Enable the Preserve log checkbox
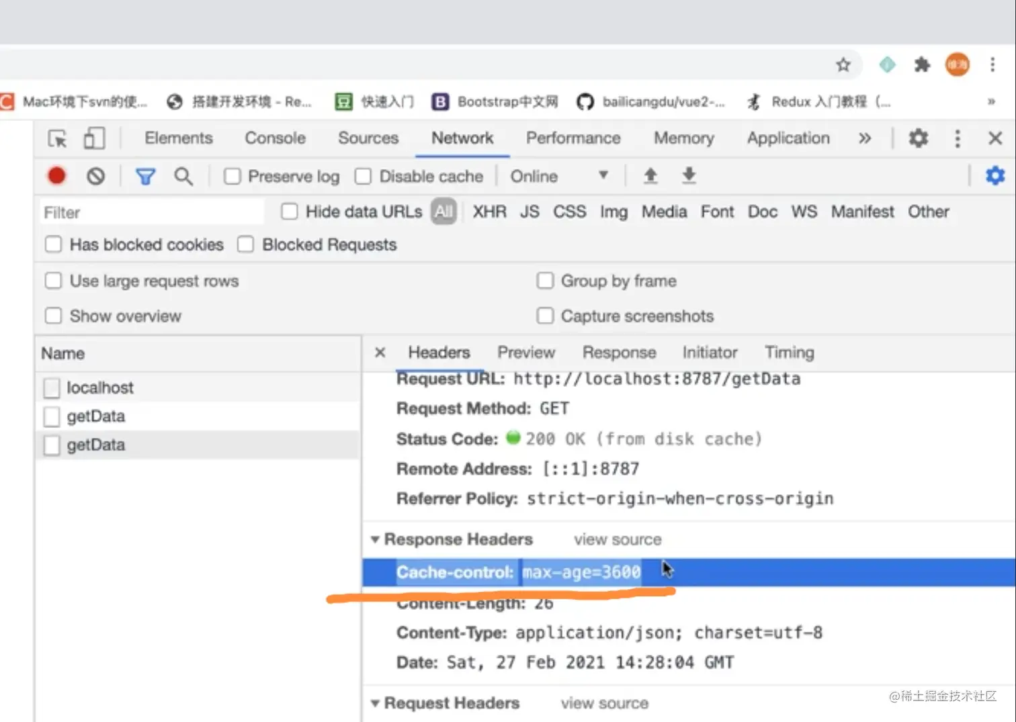Viewport: 1016px width, 722px height. coord(232,176)
